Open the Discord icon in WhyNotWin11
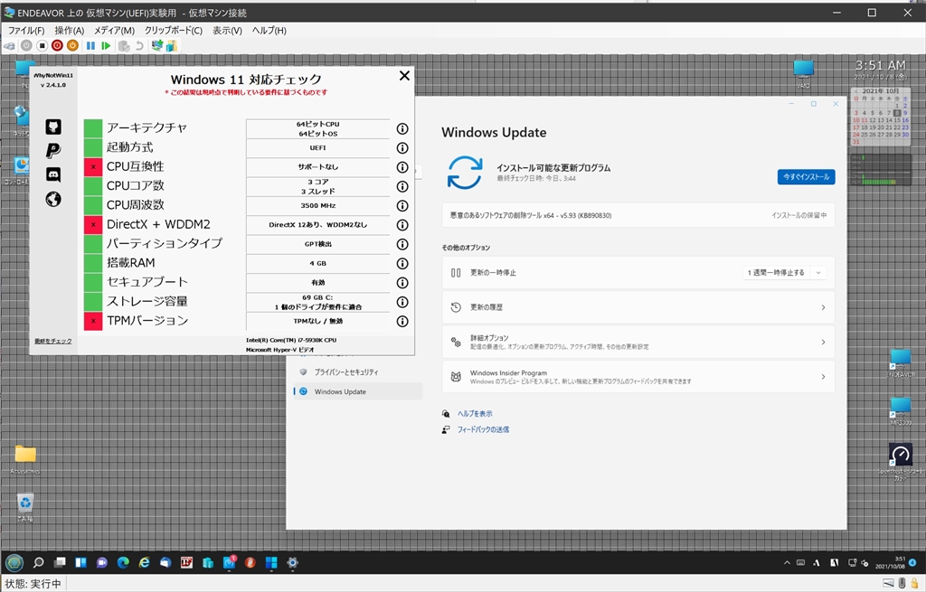This screenshot has height=592, width=926. pos(53,174)
